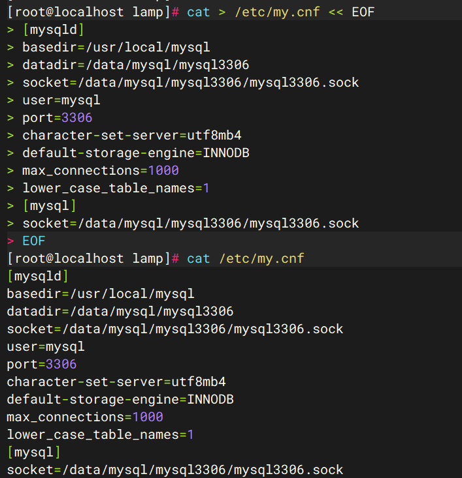Click '[mysqld]' on the heredoc line starting with '>'
Viewport: 462px width, 478px height.
53,30
